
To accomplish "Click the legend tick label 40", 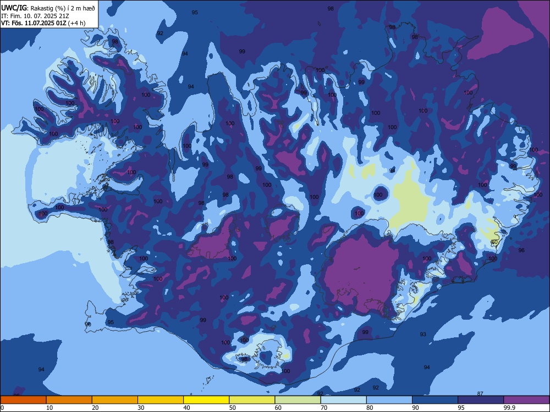I will click(187, 408).
